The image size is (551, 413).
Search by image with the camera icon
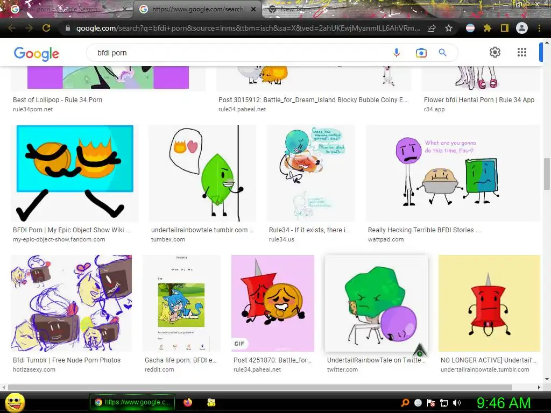coord(421,53)
